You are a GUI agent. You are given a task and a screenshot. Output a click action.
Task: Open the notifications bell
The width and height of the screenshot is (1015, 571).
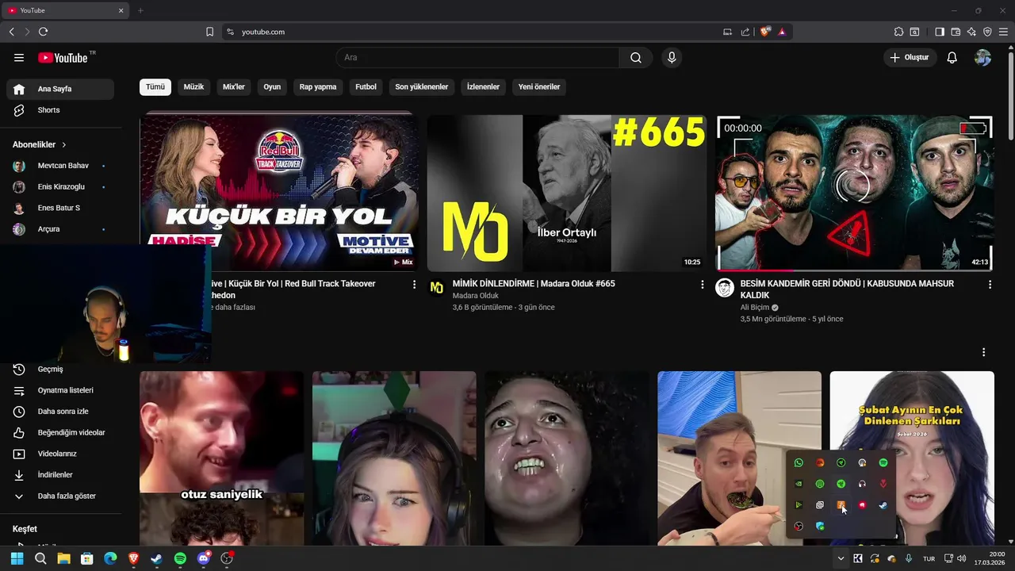point(952,58)
